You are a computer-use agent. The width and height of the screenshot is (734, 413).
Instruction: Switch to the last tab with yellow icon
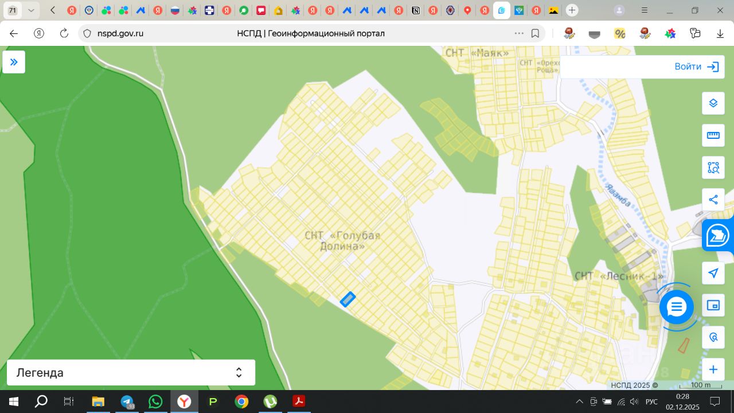[x=553, y=10]
